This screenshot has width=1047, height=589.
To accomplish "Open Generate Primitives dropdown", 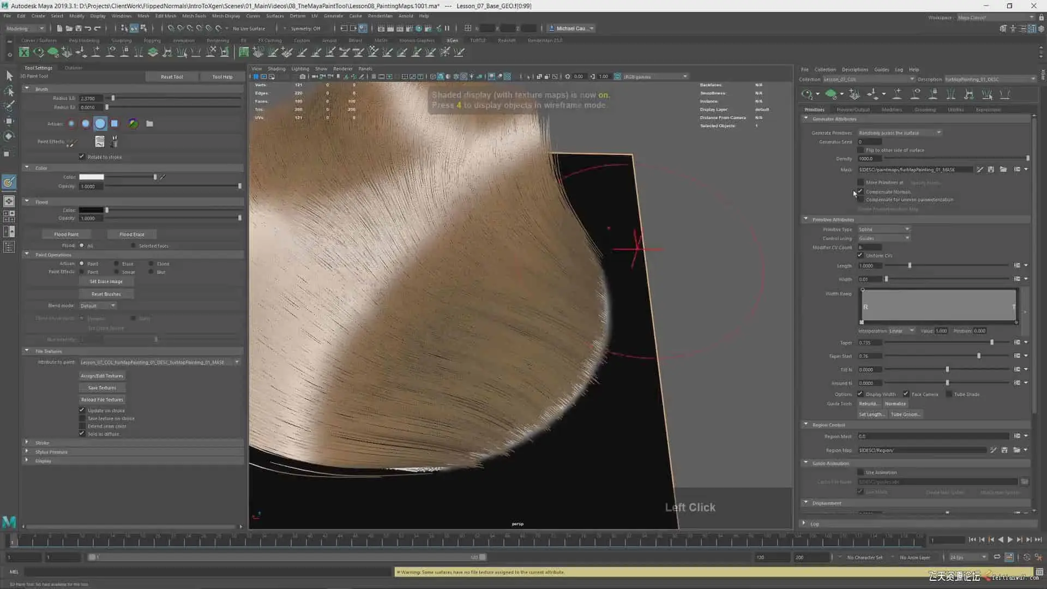I will pos(899,133).
